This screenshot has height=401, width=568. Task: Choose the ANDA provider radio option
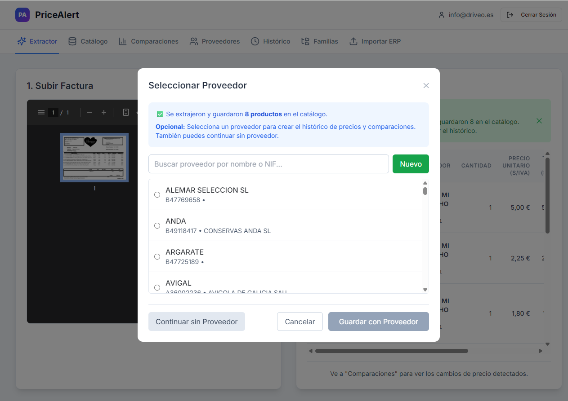coord(157,225)
